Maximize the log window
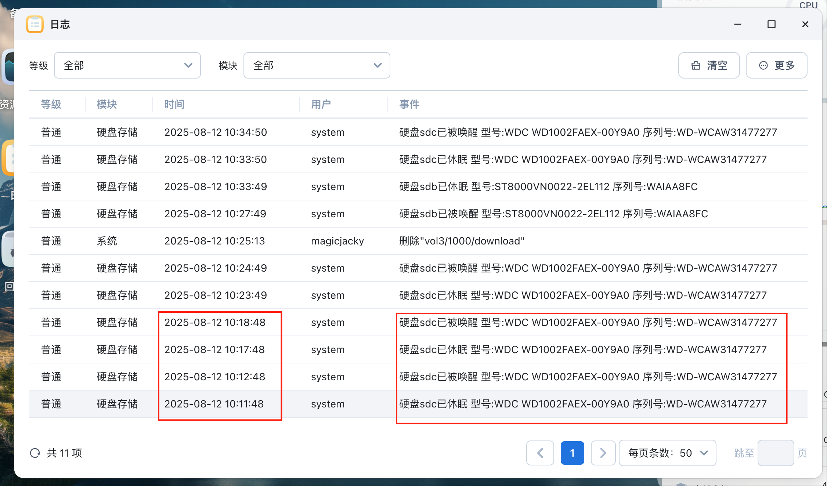The width and height of the screenshot is (827, 486). click(771, 24)
